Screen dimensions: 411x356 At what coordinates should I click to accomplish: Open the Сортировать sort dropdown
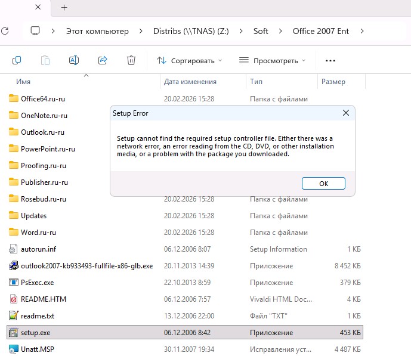pyautogui.click(x=190, y=61)
